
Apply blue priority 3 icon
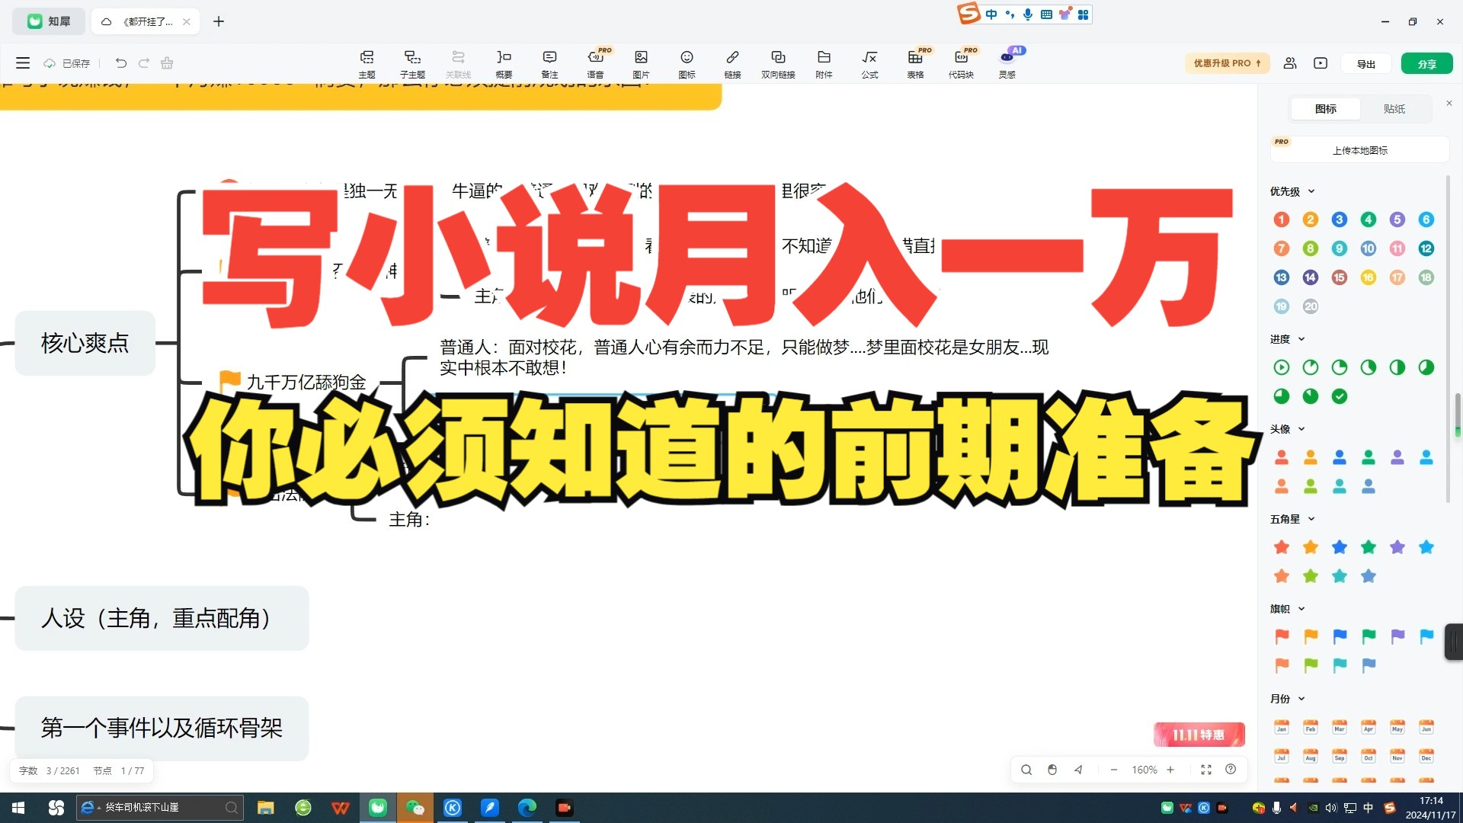point(1340,219)
